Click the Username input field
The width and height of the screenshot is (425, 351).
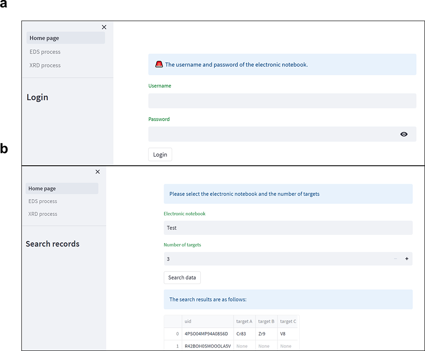282,101
